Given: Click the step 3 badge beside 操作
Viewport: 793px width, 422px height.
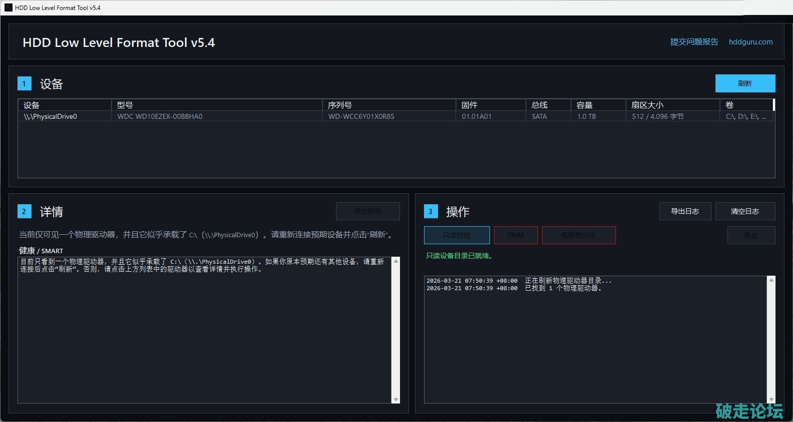Looking at the screenshot, I should point(430,211).
